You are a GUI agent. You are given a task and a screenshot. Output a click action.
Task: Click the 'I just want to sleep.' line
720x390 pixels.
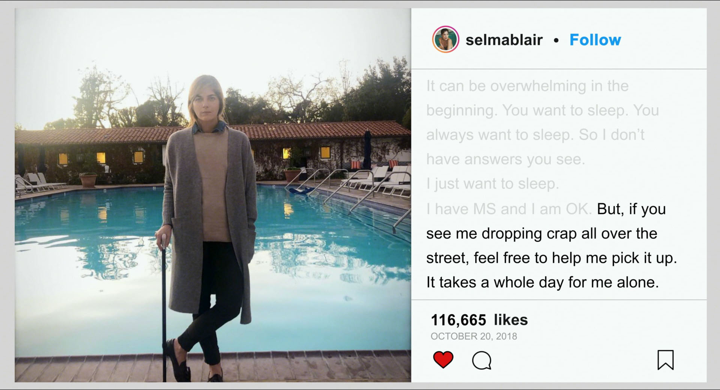[x=492, y=184]
